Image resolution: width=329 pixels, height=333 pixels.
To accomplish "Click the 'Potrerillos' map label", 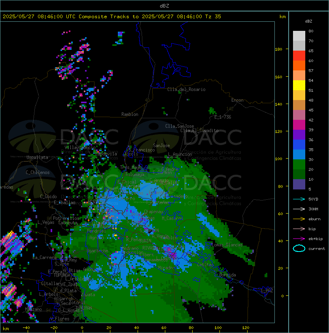I will tap(66, 218).
